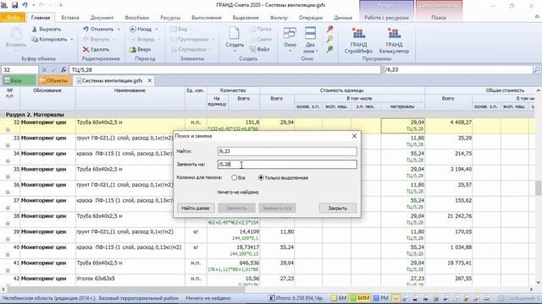The image size is (542, 304).
Task: Click the Файл button in Создать group
Action: click(x=259, y=49)
